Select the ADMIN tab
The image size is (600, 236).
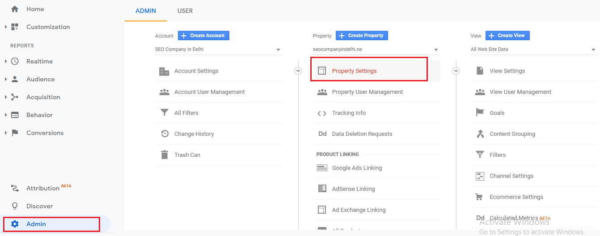[x=146, y=11]
